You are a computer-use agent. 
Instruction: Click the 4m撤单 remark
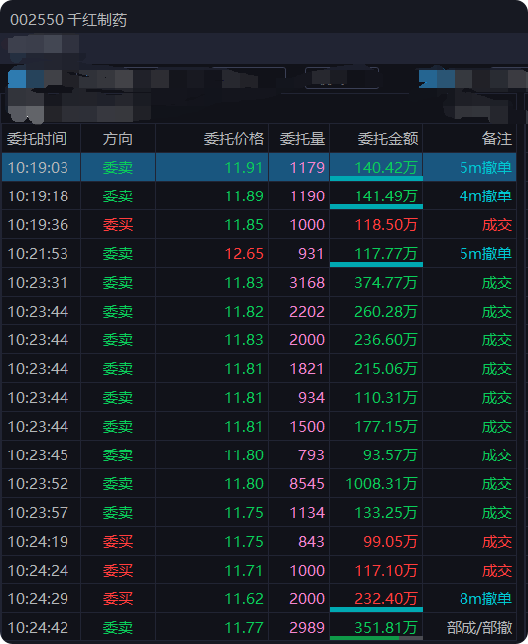pos(485,195)
